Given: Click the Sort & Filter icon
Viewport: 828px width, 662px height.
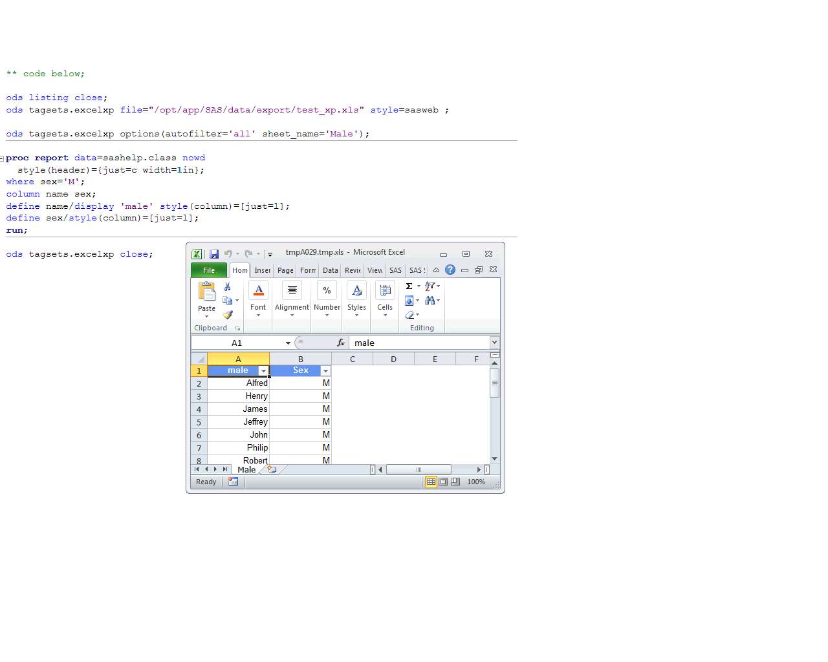Looking at the screenshot, I should click(x=430, y=286).
